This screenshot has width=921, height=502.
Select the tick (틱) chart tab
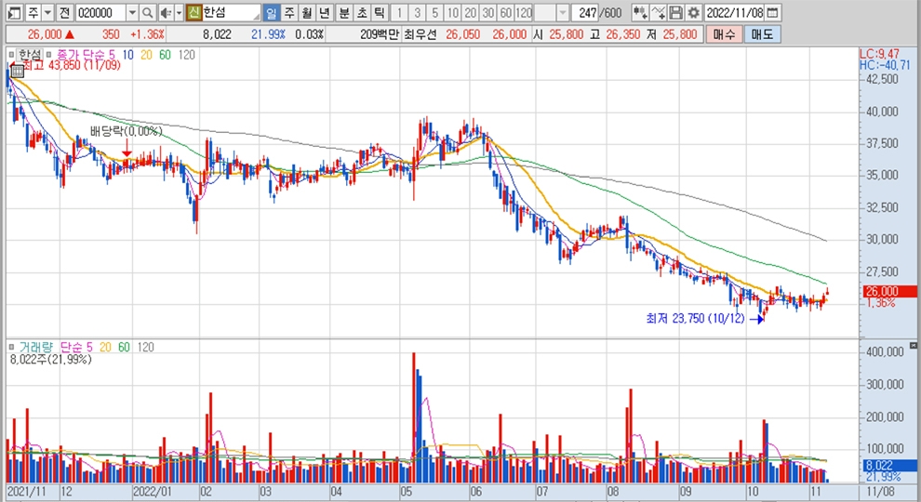[x=379, y=12]
